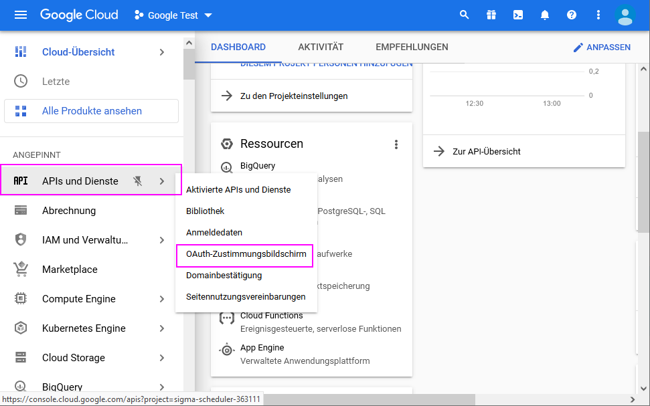Activate Cloud Shell terminal icon
The height and width of the screenshot is (406, 650).
tap(518, 15)
